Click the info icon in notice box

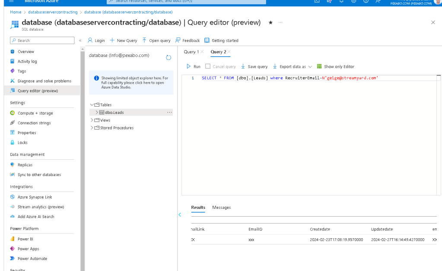coord(96,78)
